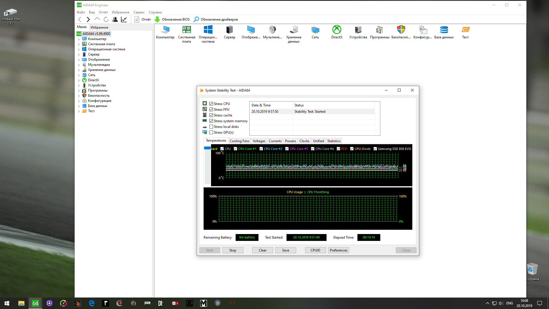Expand the Компьютер tree node
Screen dimensions: 549x309
[x=79, y=39]
